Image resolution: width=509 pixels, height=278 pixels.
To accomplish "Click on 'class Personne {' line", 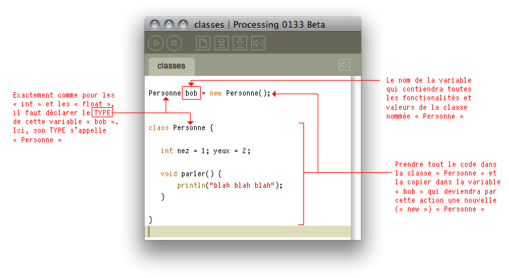I will pos(181,127).
